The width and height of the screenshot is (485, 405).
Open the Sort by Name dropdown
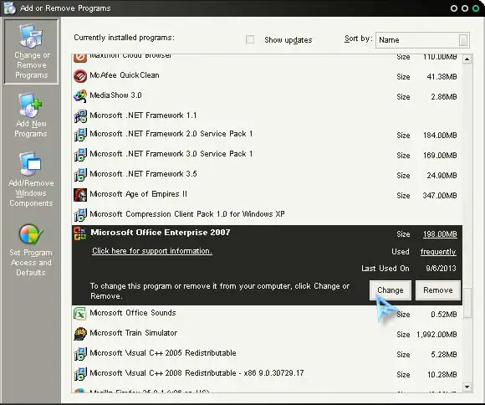422,40
